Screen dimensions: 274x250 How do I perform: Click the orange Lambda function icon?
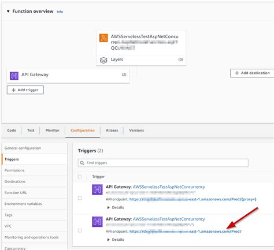[103, 38]
